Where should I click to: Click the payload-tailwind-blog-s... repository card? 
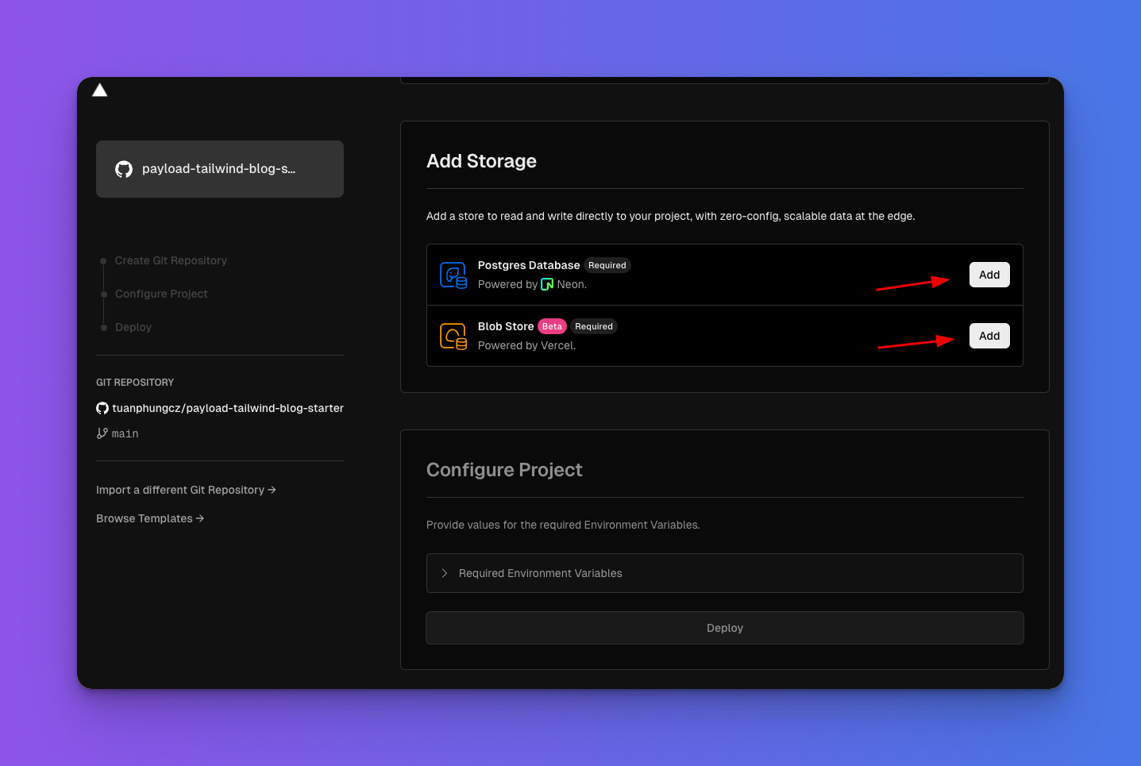220,169
